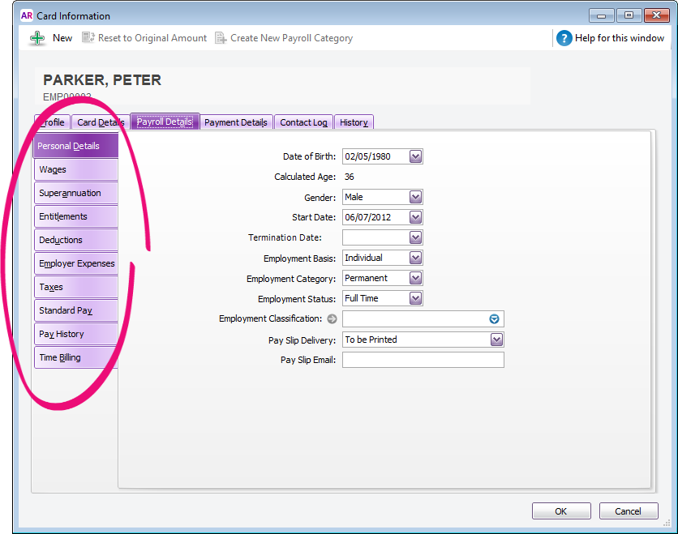Viewport: 678px width, 534px height.
Task: Expand the Pay Slip Delivery dropdown
Action: pyautogui.click(x=496, y=340)
